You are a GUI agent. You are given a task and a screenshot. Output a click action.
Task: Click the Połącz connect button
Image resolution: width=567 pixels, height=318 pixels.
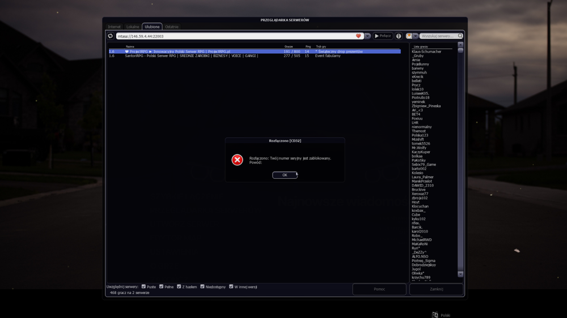[x=383, y=36]
